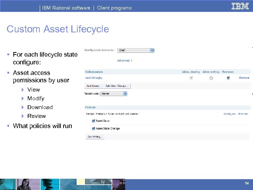The image size is (253, 190).
Task: Click the Reviewer column header
Action: pyautogui.click(x=228, y=72)
